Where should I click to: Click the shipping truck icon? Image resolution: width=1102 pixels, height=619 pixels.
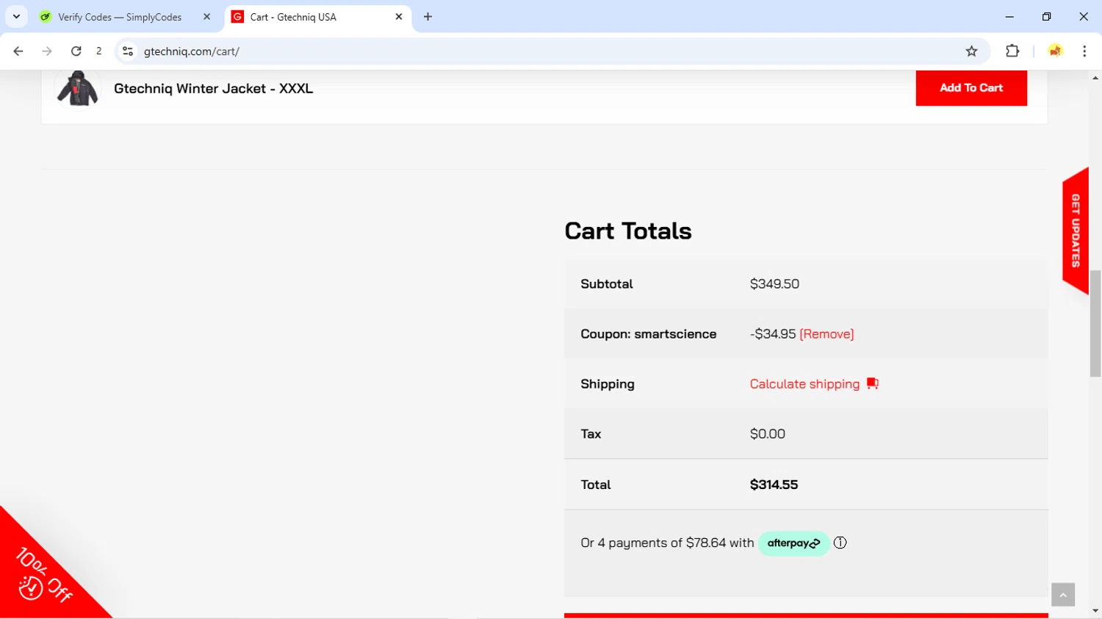point(872,383)
